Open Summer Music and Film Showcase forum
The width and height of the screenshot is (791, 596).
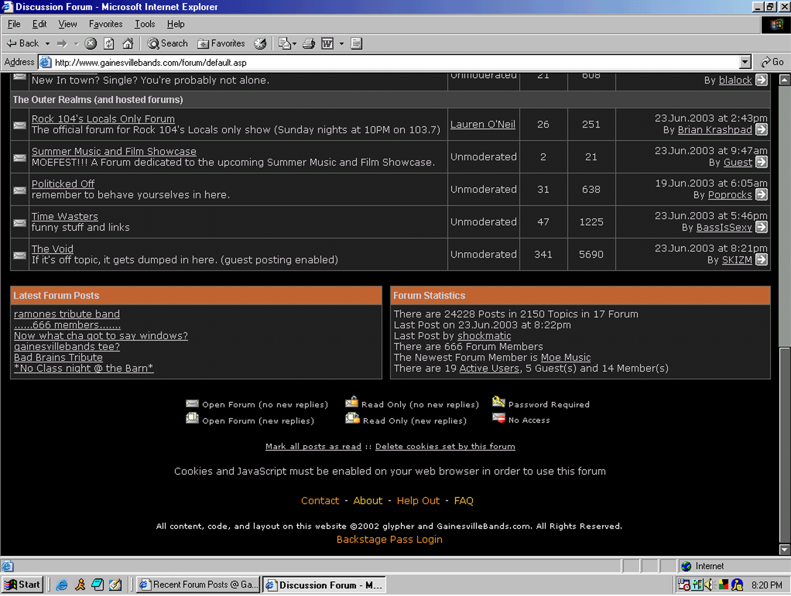[x=114, y=151]
